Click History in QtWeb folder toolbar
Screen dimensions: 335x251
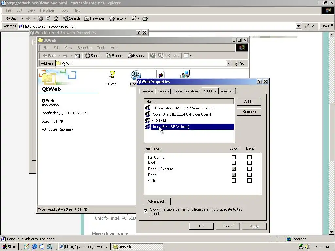pos(136,56)
